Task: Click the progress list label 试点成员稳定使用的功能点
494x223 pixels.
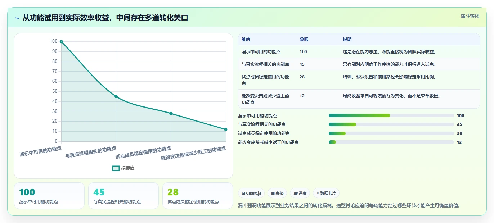Action: [x=264, y=133]
